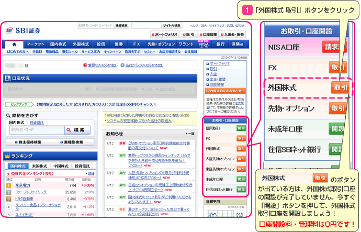Open the 先物・オプション navigation tab
The height and width of the screenshot is (232, 361).
click(x=161, y=44)
